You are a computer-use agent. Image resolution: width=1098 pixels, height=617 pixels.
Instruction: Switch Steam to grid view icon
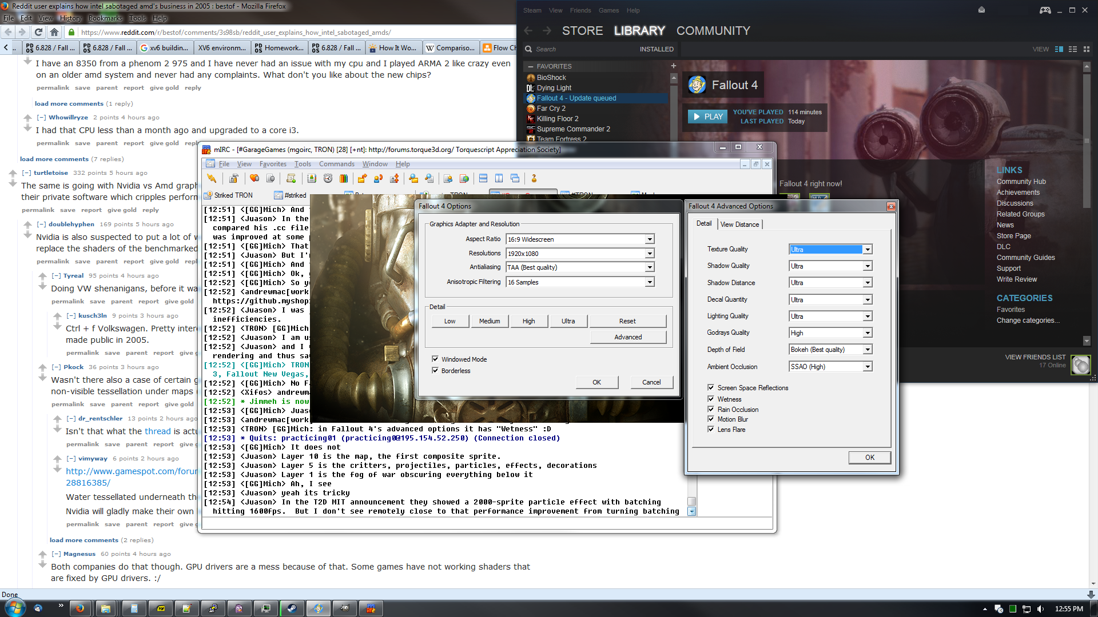point(1087,49)
